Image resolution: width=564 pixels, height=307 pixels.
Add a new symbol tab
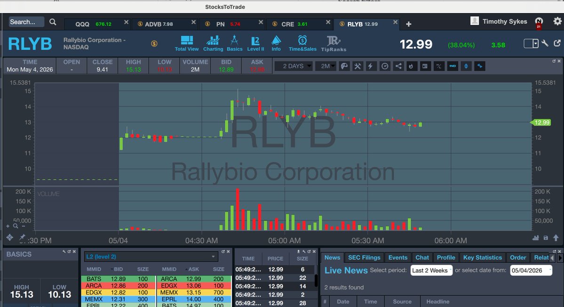(x=409, y=24)
